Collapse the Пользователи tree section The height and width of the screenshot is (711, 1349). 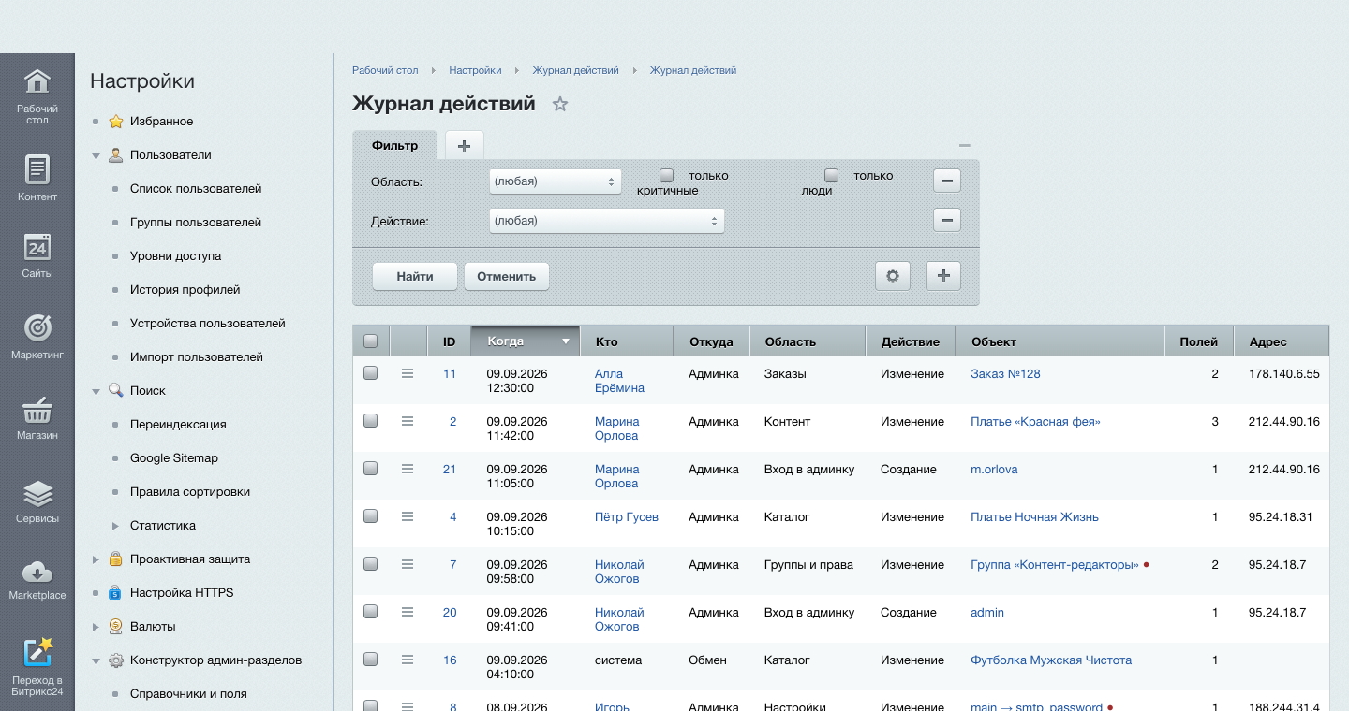pos(96,156)
